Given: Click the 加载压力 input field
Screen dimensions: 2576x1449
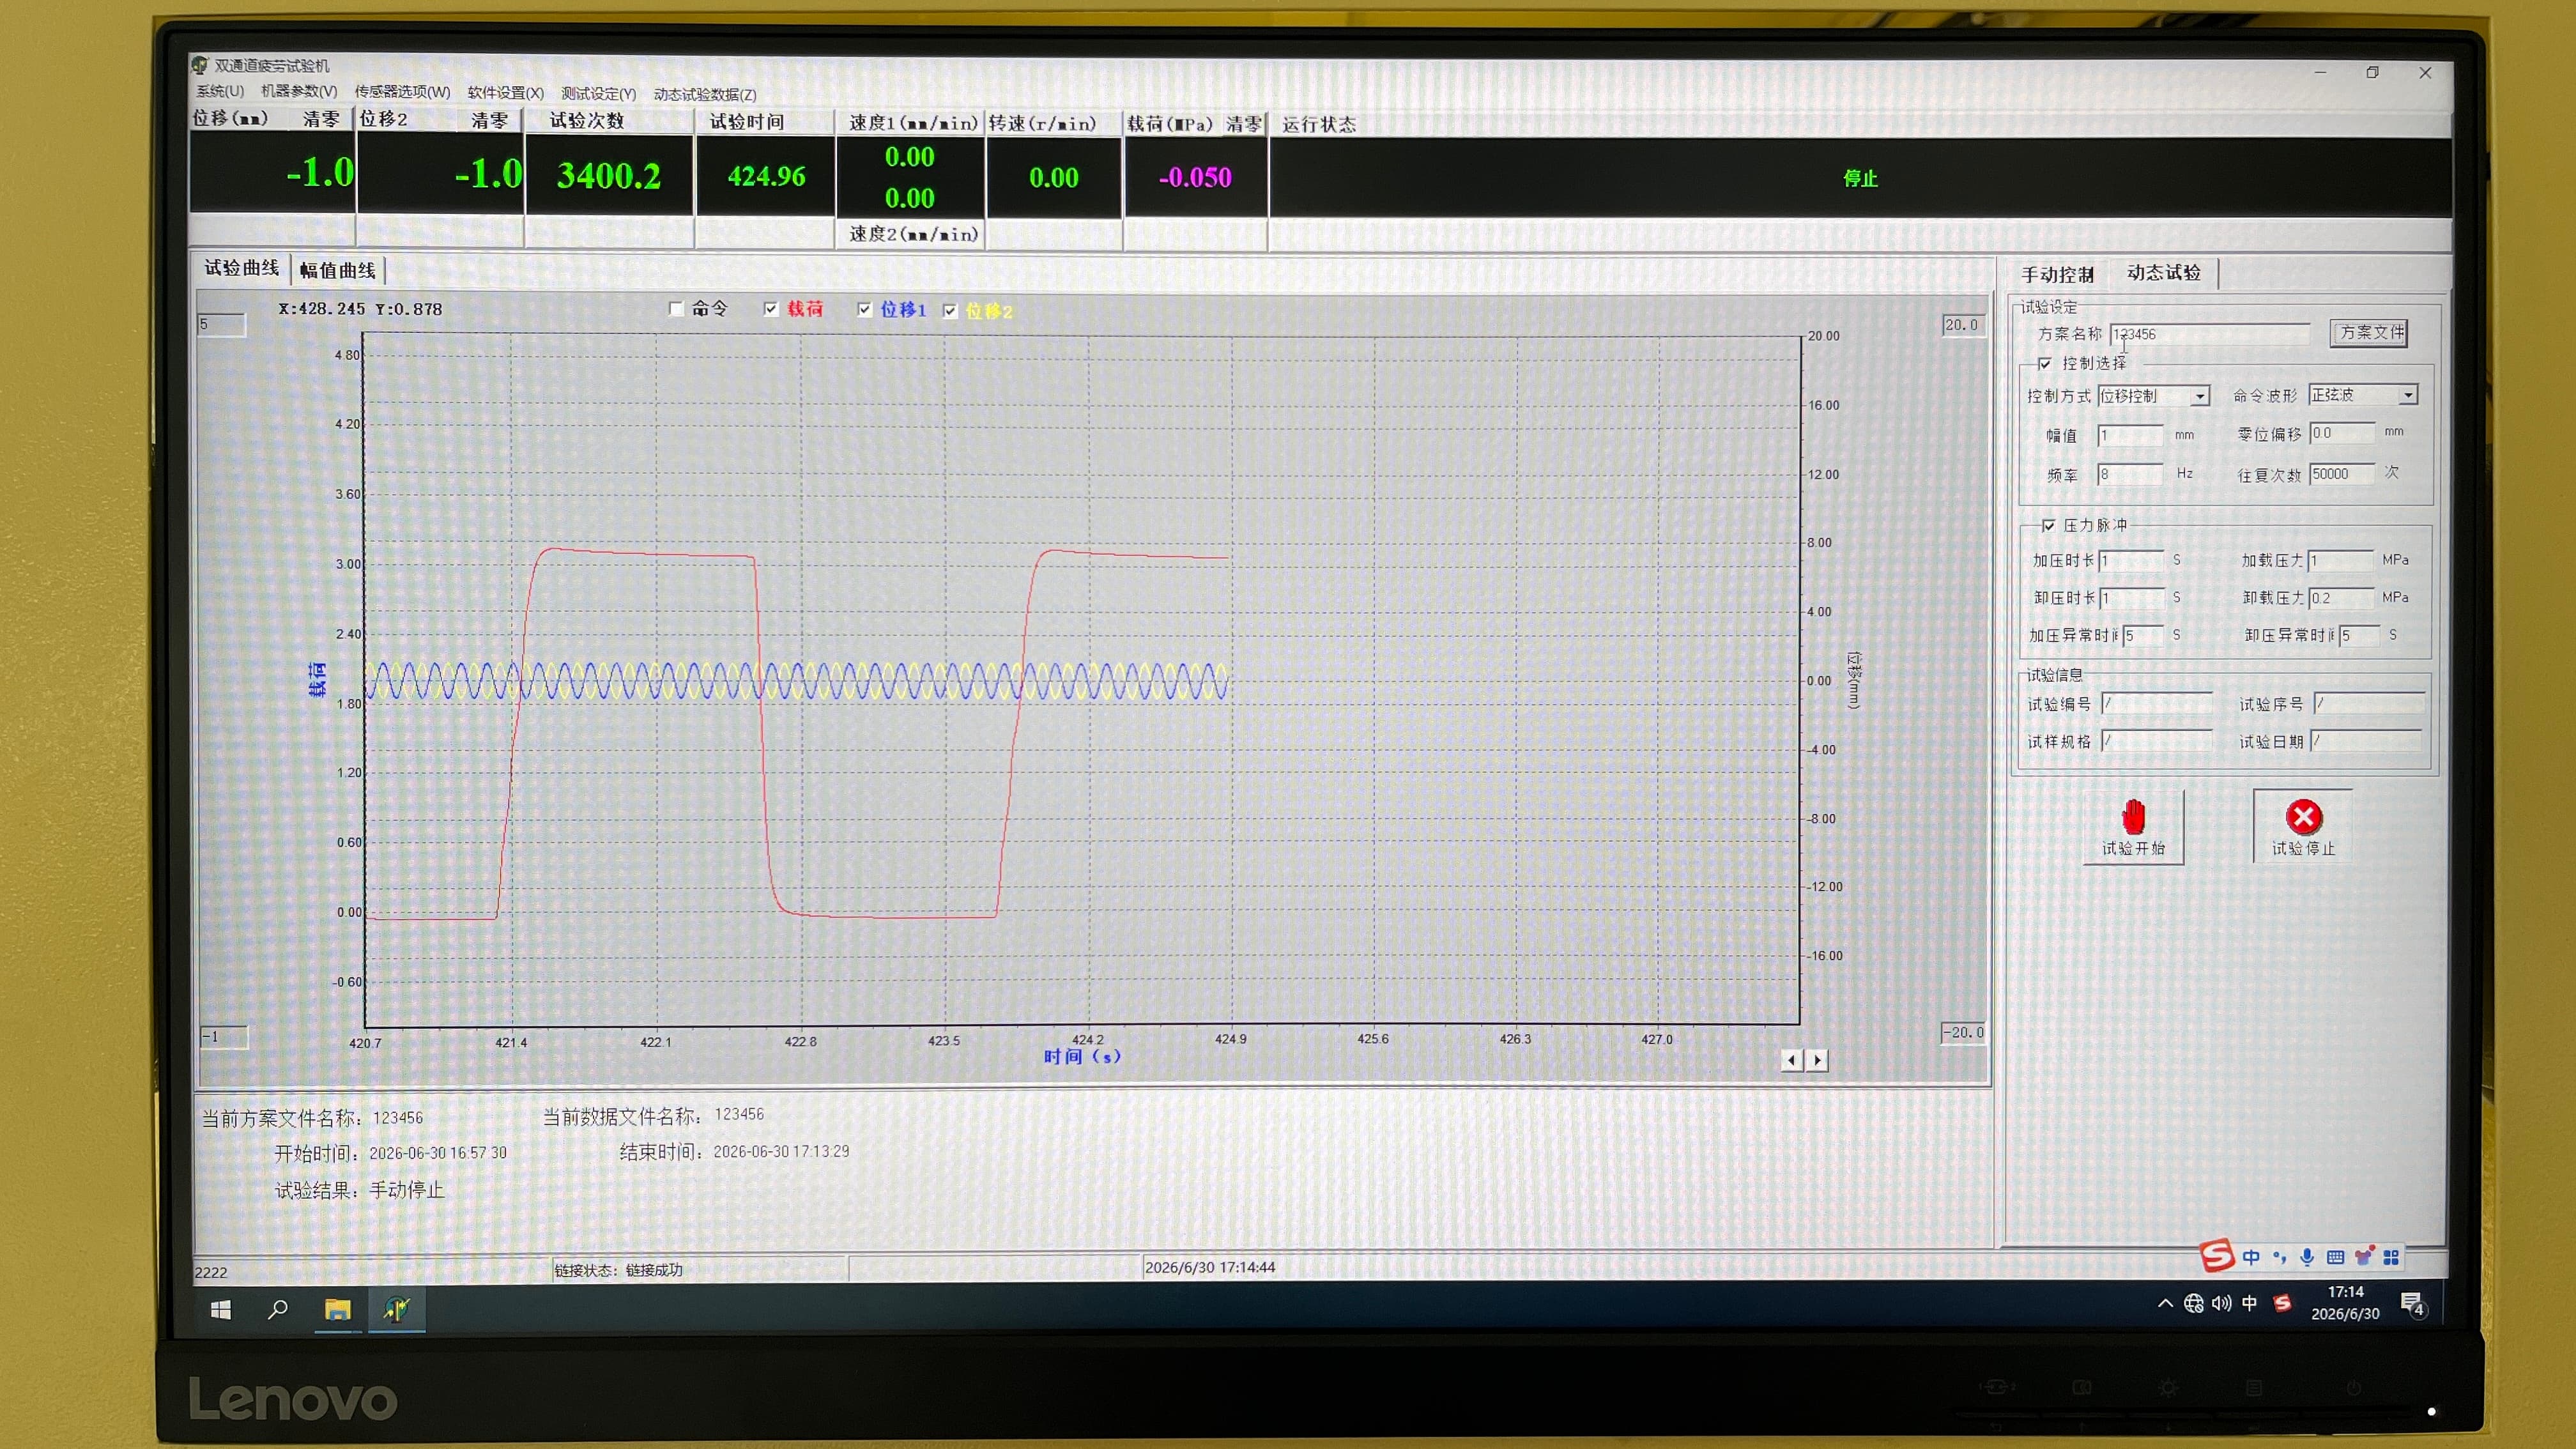Looking at the screenshot, I should tap(2341, 560).
